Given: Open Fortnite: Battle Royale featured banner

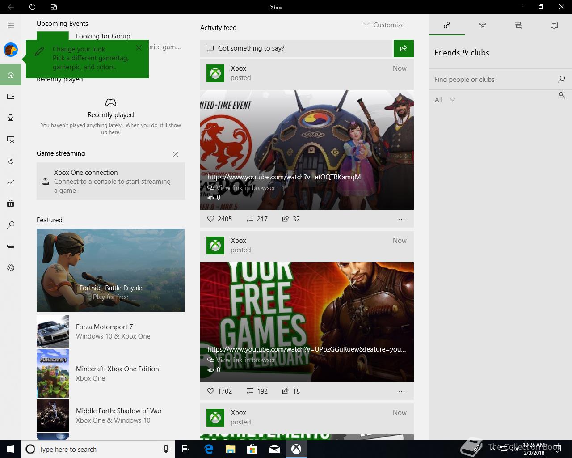Looking at the screenshot, I should coord(111,270).
